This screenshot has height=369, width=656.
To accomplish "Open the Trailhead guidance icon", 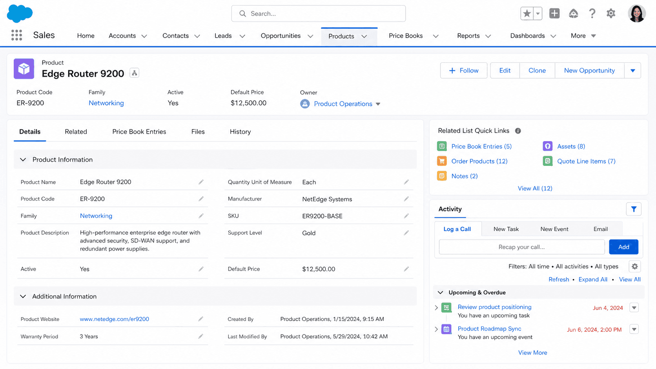I will click(573, 13).
